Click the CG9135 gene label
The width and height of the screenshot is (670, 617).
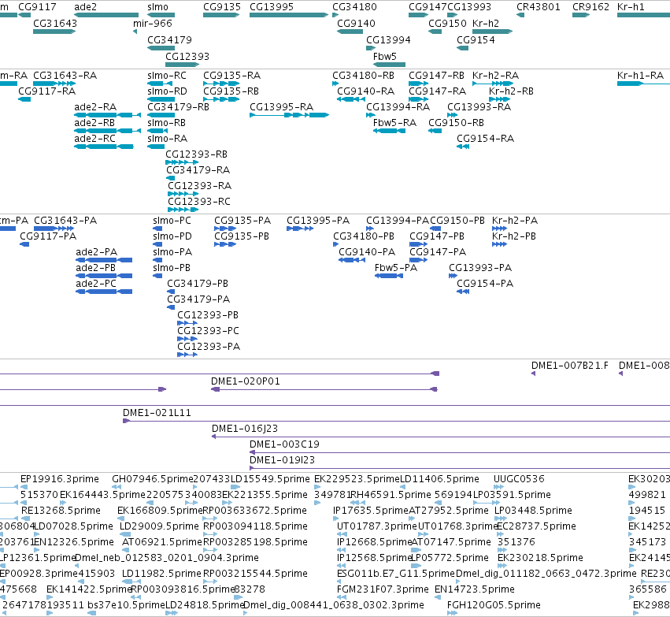pyautogui.click(x=222, y=7)
